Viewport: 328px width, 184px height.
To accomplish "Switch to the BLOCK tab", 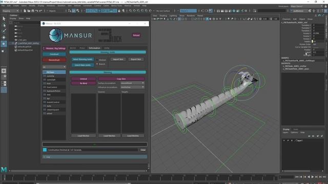I will 73,48.
